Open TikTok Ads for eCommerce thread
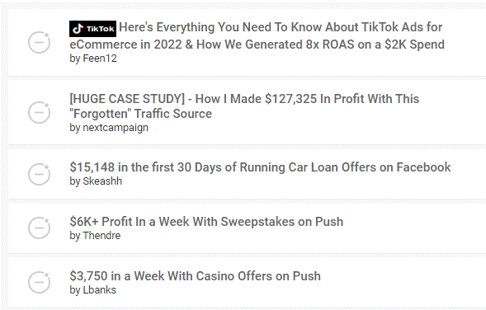 pyautogui.click(x=257, y=35)
